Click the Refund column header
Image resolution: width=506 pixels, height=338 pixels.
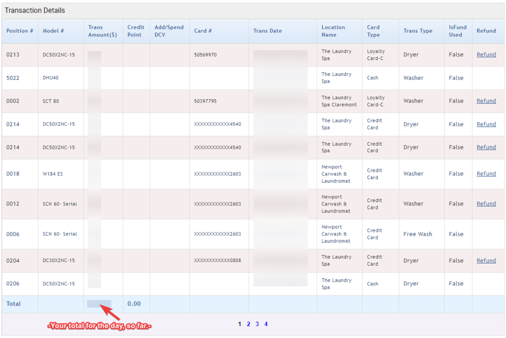tap(486, 31)
